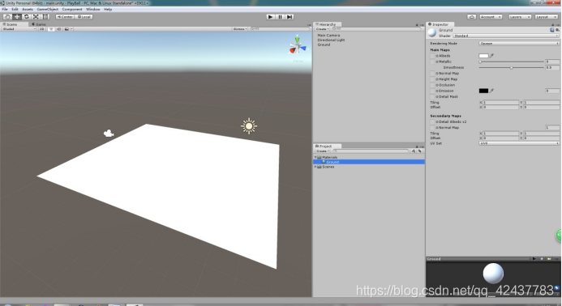562x306 pixels.
Task: Open scene effects image dropdown
Action: 68,29
